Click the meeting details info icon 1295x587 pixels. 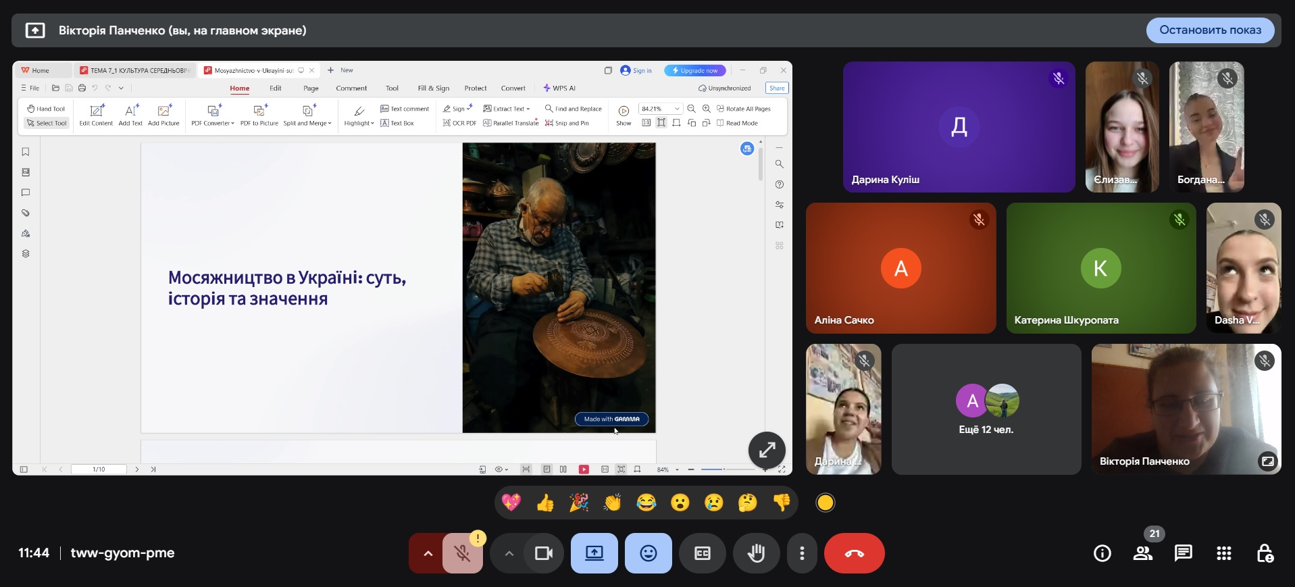1102,553
